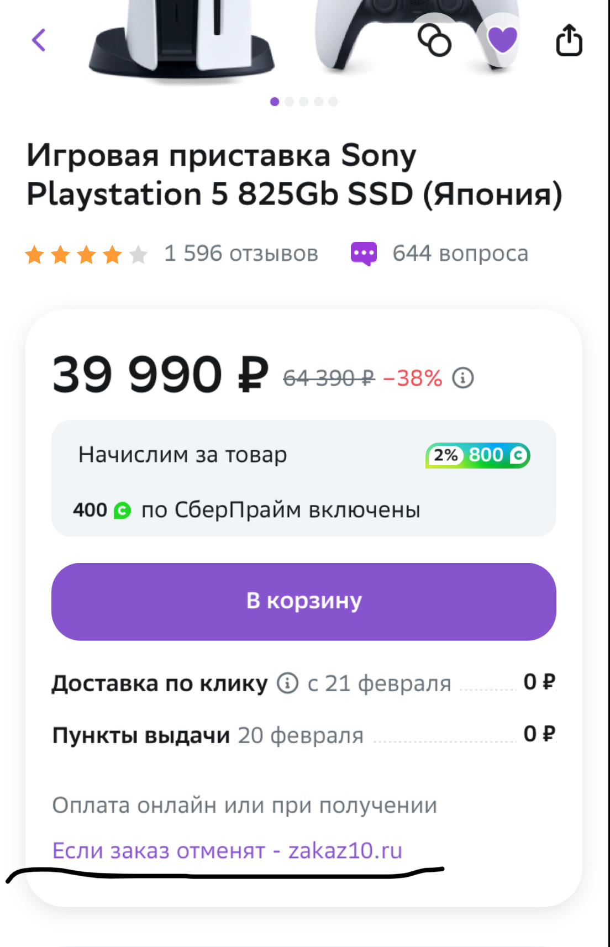
Task: Tap the 2% 800 bonus badge
Action: point(477,455)
